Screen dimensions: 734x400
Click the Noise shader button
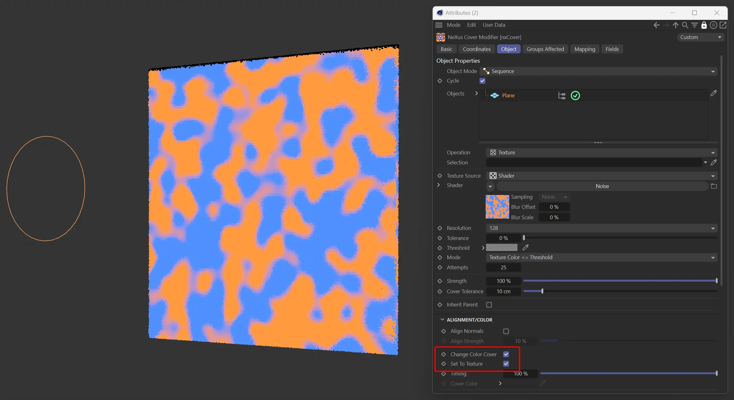[602, 186]
